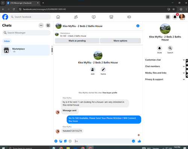
Task: Open more actions plus icon in composer
Action: 56,141
